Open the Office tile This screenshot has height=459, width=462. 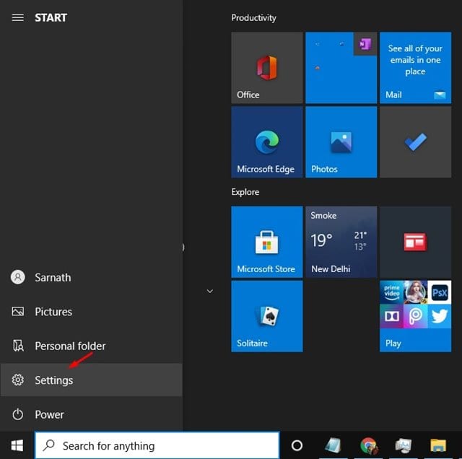point(266,68)
